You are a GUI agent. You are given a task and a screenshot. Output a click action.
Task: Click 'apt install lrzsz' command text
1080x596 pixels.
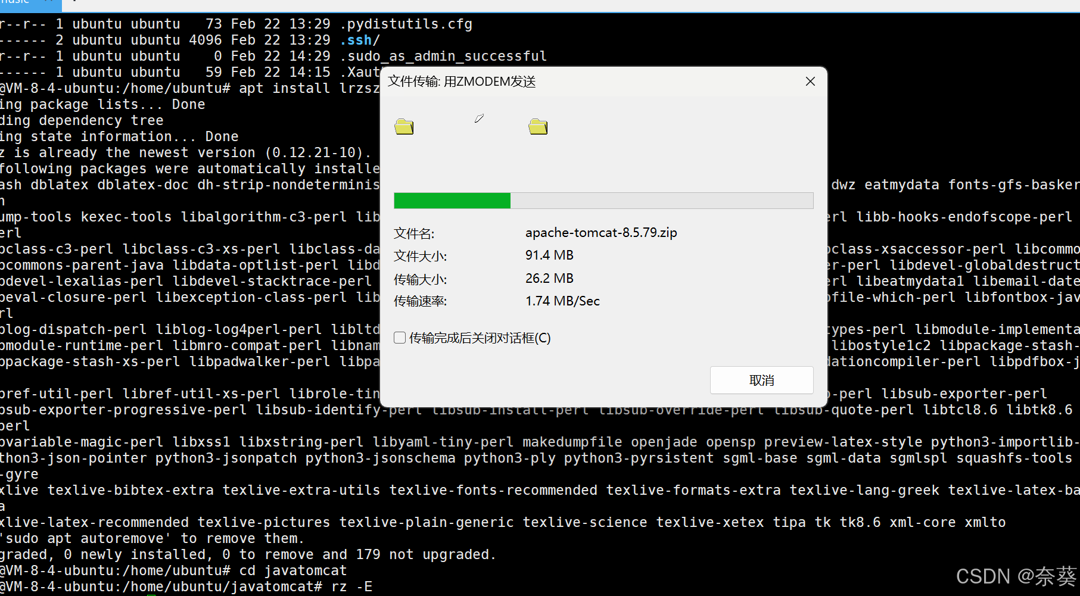[x=309, y=88]
